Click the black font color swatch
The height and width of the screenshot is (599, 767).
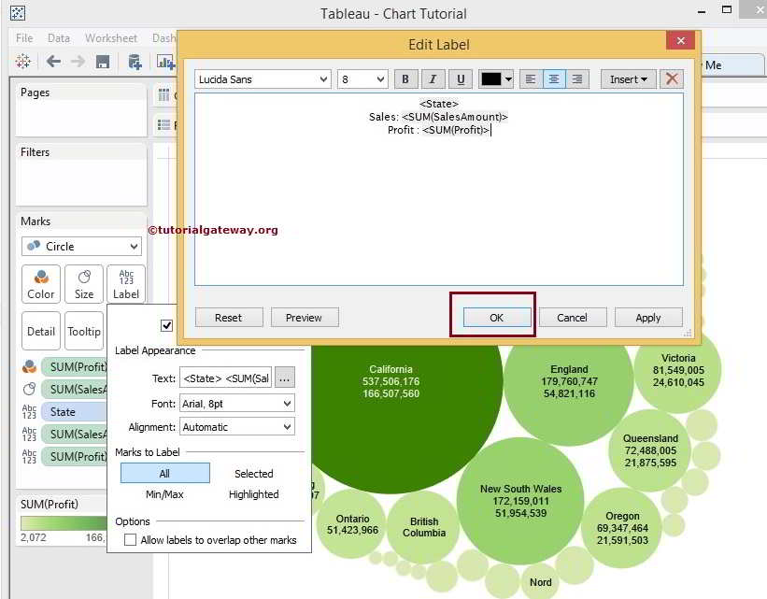491,79
